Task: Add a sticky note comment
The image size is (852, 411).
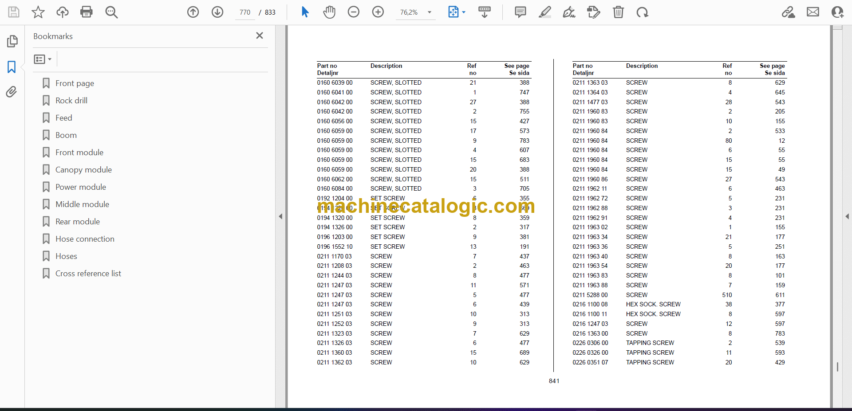Action: [x=520, y=12]
